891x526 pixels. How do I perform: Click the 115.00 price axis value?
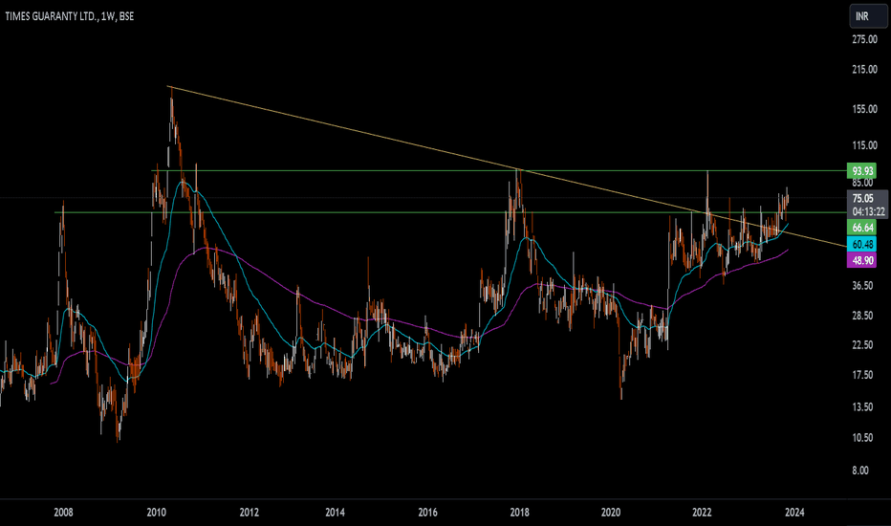coord(864,145)
